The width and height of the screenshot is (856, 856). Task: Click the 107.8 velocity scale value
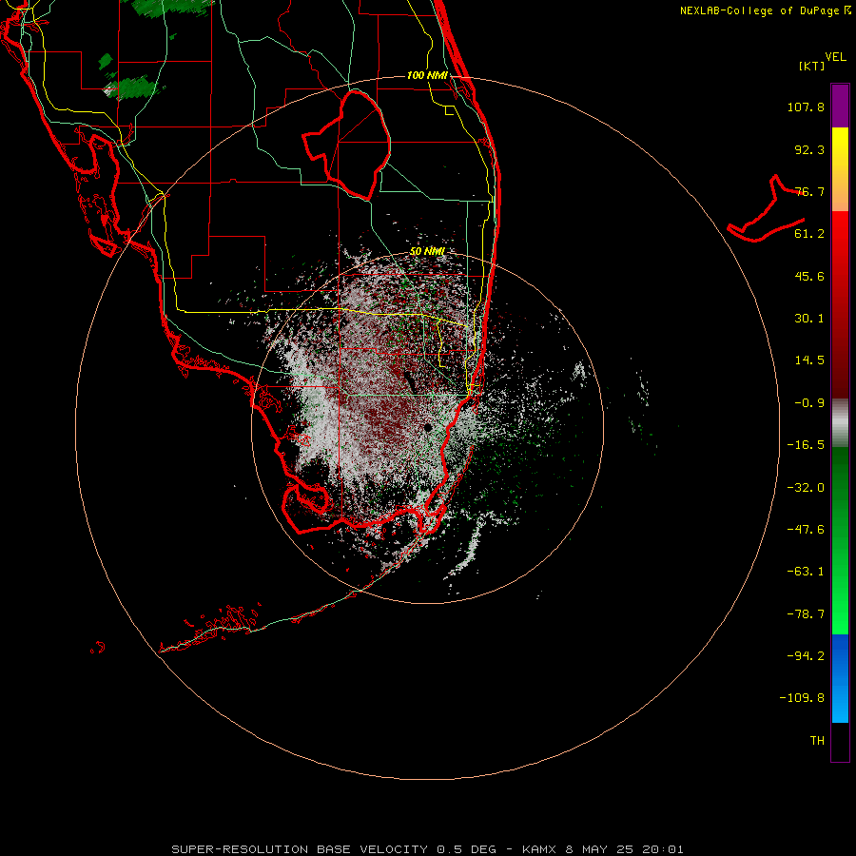806,107
